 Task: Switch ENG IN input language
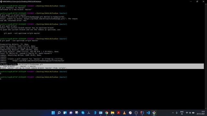point(182,113)
